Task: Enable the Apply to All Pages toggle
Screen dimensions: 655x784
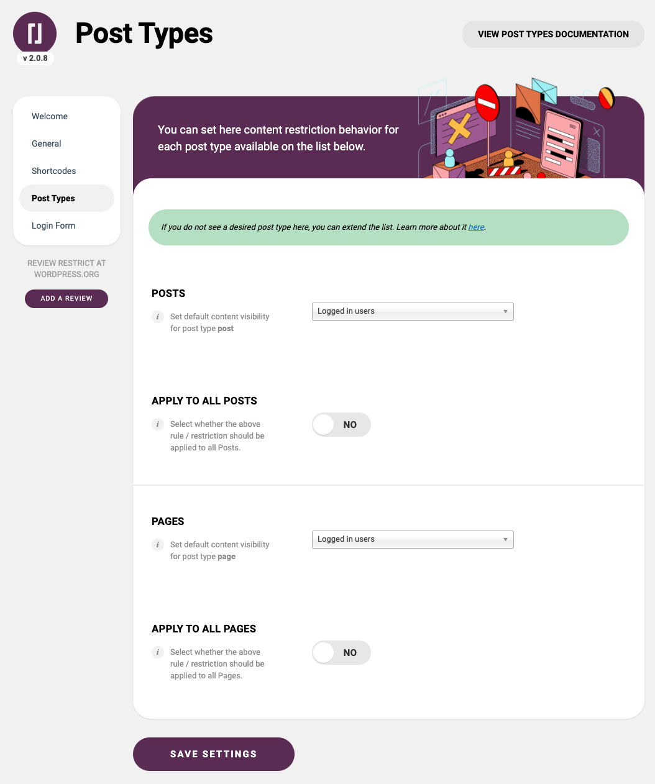Action: (x=341, y=653)
